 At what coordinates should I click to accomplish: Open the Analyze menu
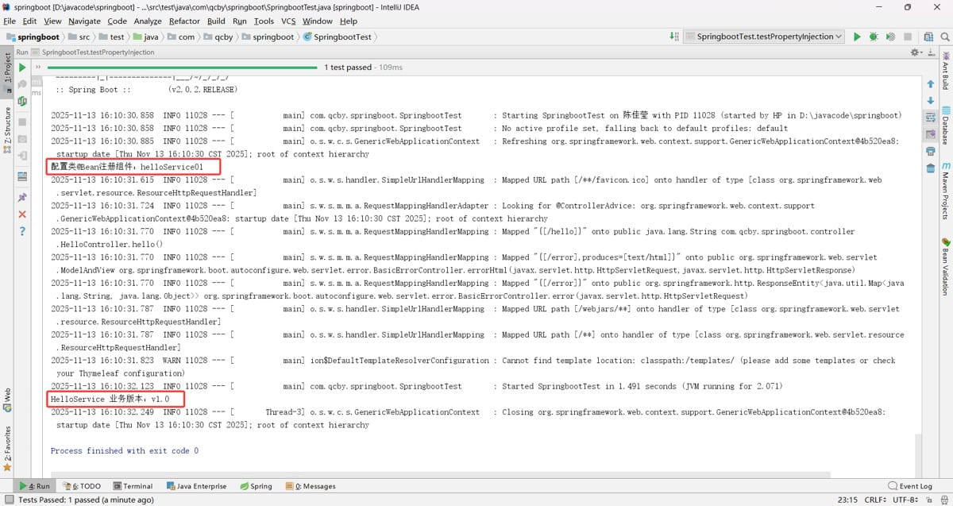[x=148, y=21]
